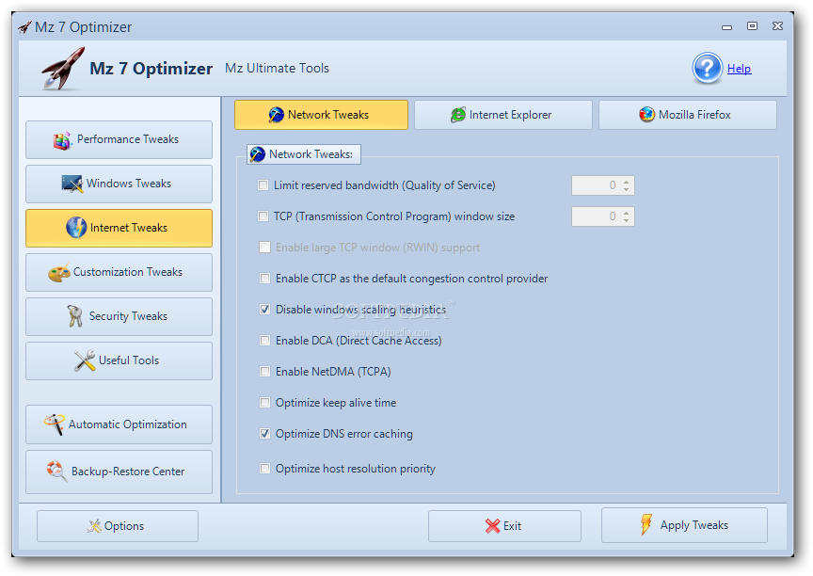
Task: Click the Internet Tweaks globe icon
Action: (x=76, y=228)
